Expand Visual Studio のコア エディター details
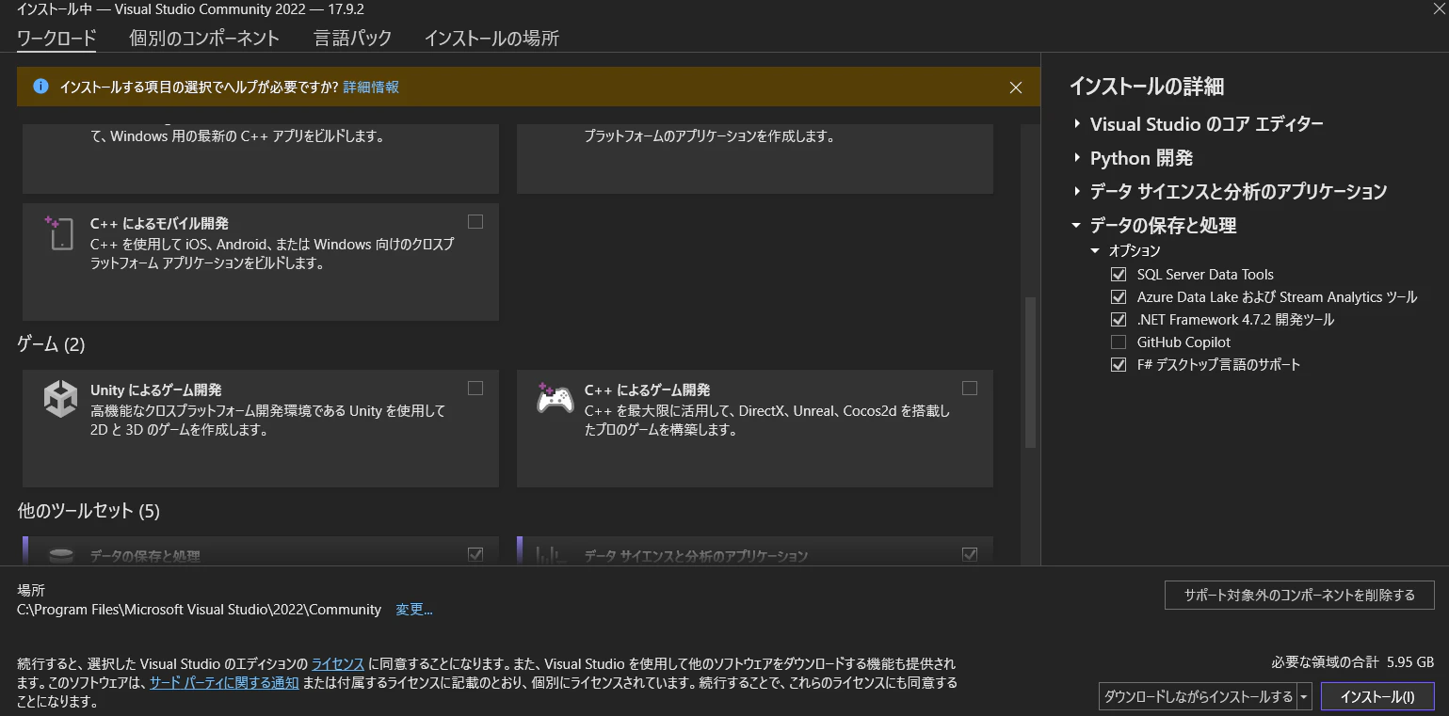 click(x=1077, y=124)
